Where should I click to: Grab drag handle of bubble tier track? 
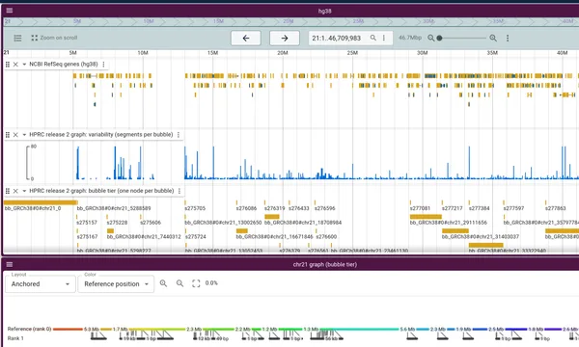tap(8, 191)
